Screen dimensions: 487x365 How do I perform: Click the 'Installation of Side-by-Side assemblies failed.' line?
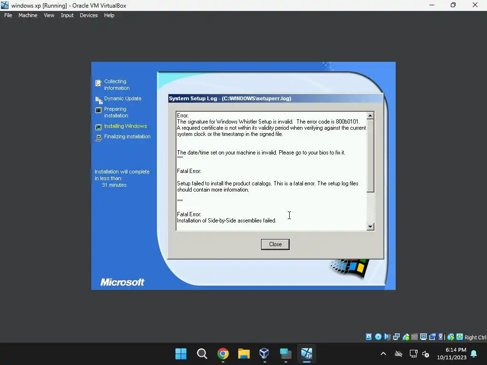[226, 221]
